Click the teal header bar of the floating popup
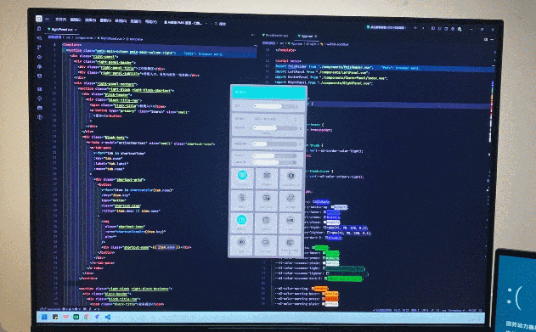536x332 pixels. coord(268,93)
